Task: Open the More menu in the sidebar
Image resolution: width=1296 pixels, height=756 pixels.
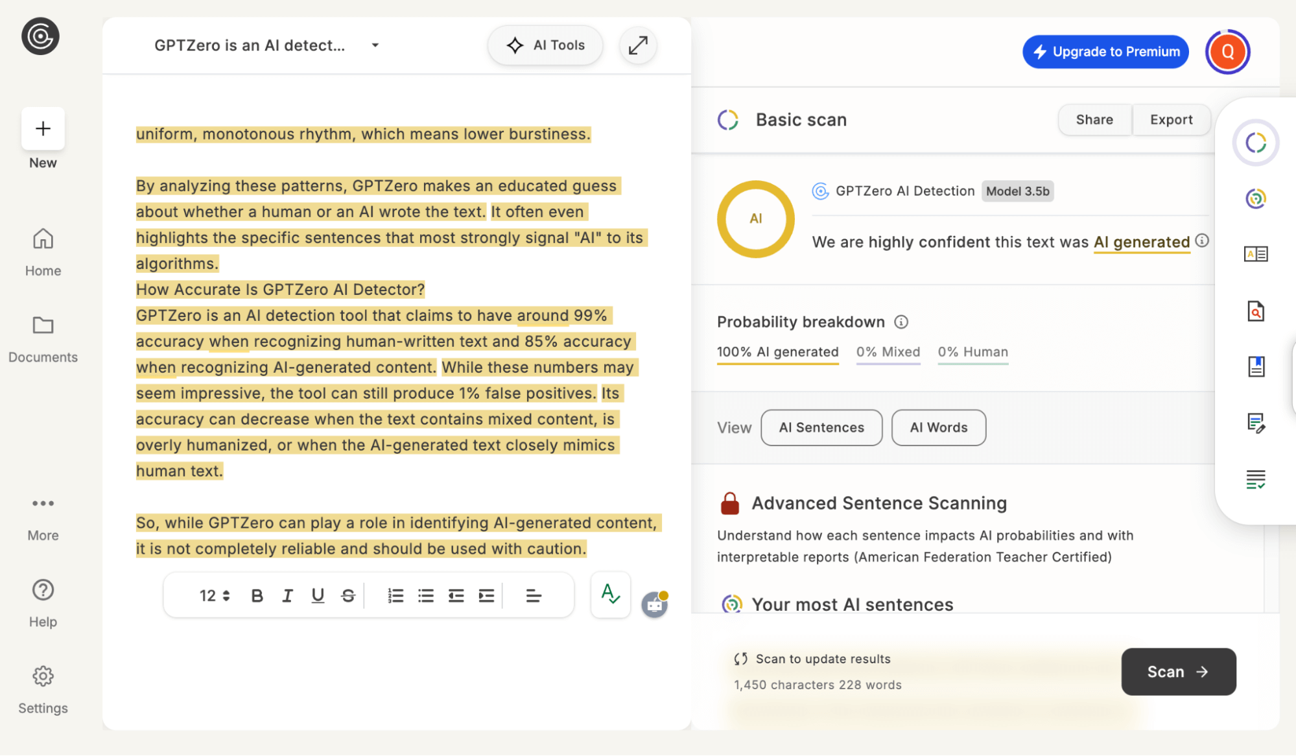Action: pos(43,519)
